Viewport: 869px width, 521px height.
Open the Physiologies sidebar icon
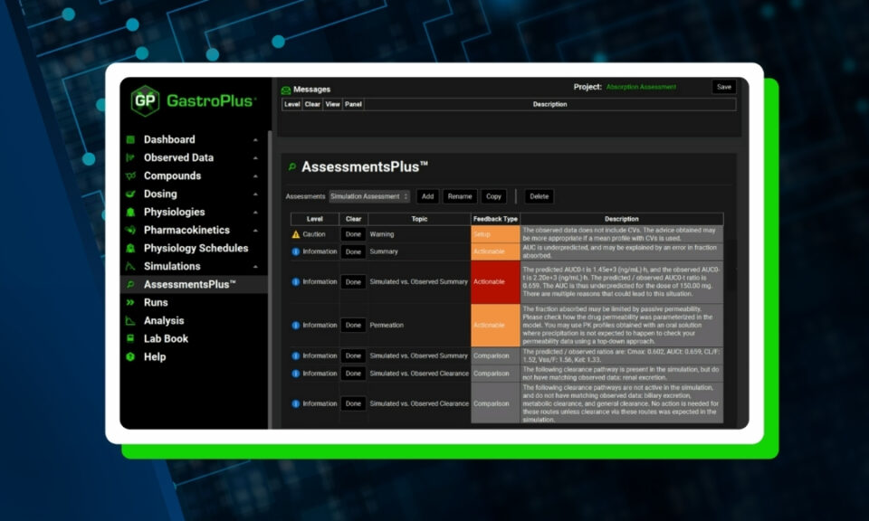[130, 212]
